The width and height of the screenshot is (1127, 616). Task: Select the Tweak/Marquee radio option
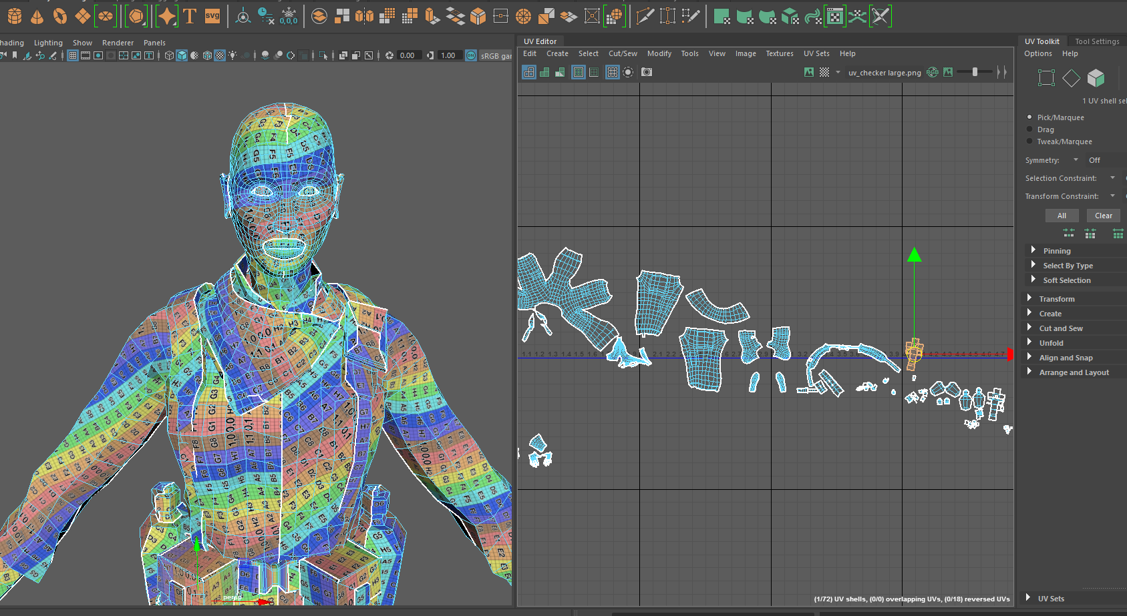[1029, 141]
